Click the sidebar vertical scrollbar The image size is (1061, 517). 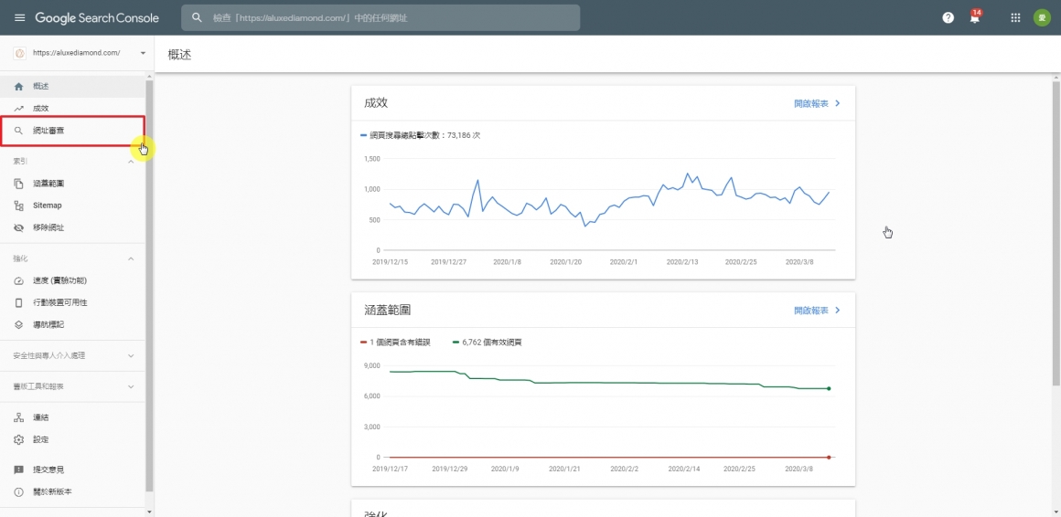pyautogui.click(x=149, y=285)
